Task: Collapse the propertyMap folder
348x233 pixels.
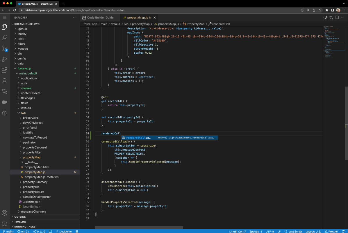Action: [45, 157]
